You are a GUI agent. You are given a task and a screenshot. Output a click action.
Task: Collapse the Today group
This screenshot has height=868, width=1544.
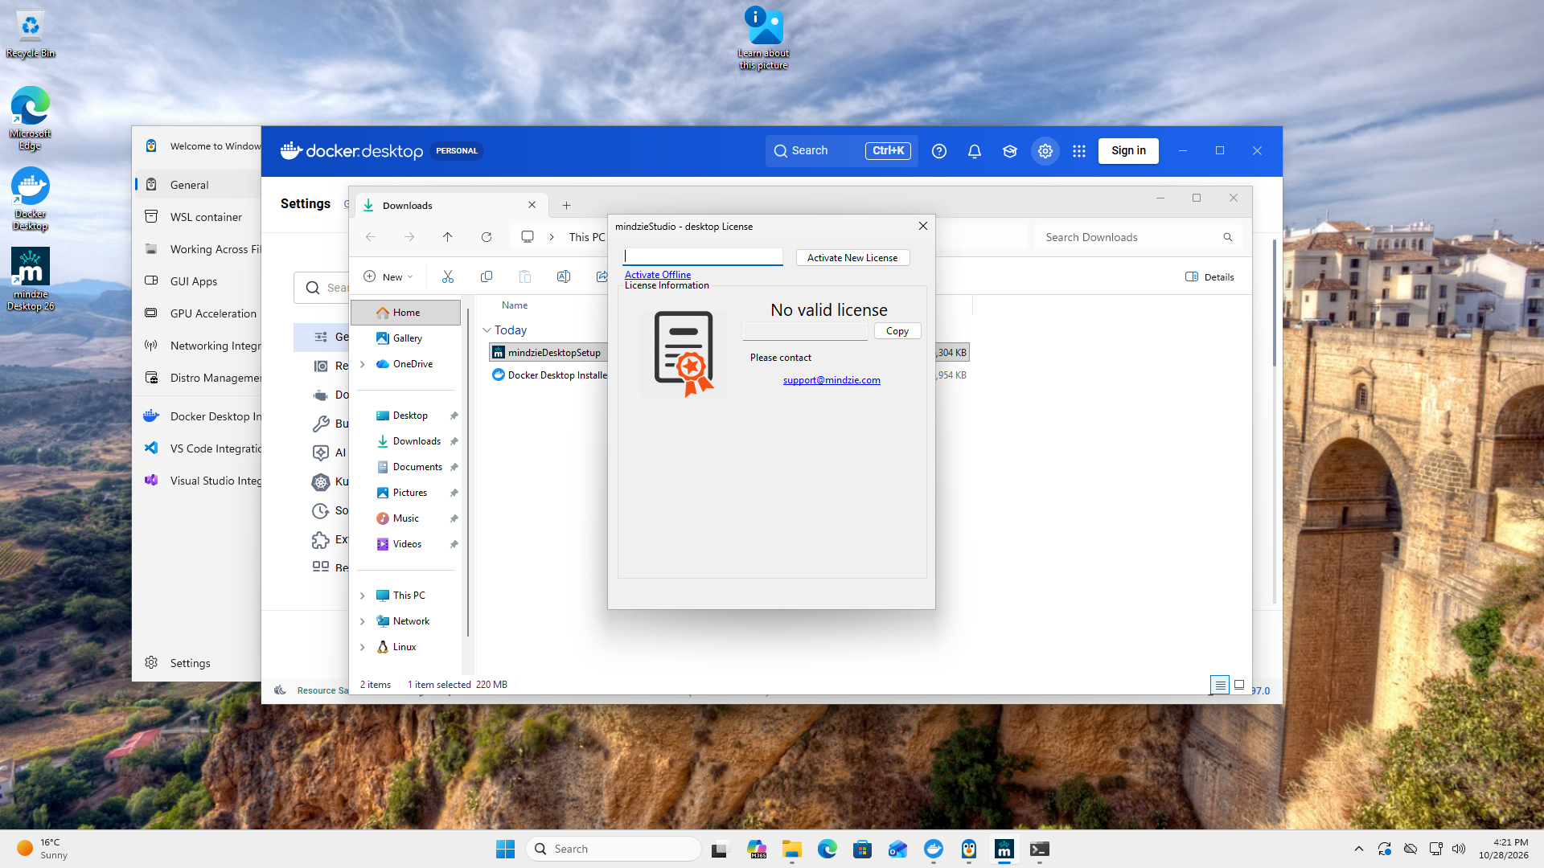[x=487, y=330]
